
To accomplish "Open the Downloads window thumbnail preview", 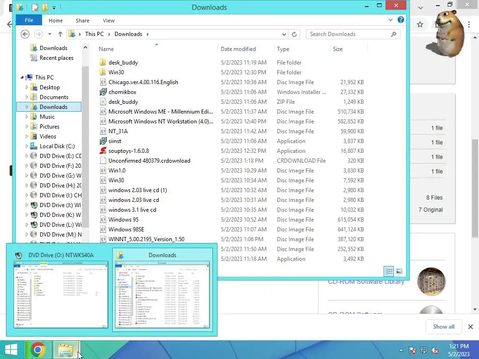I will click(x=162, y=290).
